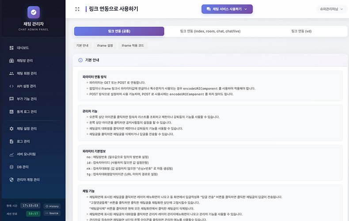Click the DB 관리 database icon
This screenshot has height=221, width=349.
pos(11,167)
